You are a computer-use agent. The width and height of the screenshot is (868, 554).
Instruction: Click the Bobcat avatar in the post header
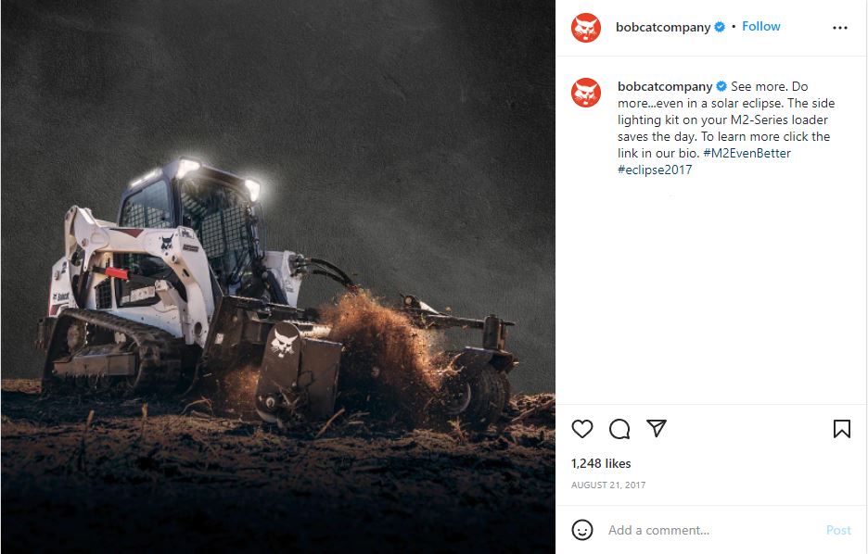[586, 28]
